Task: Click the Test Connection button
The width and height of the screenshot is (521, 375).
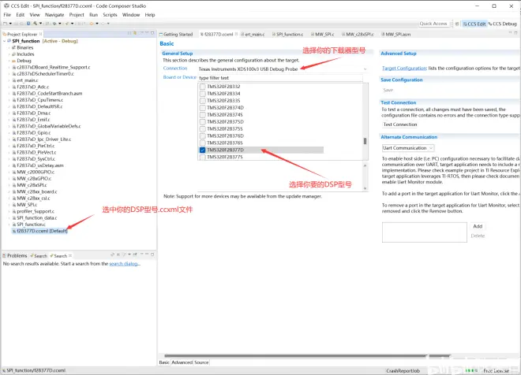Action: 400,124
